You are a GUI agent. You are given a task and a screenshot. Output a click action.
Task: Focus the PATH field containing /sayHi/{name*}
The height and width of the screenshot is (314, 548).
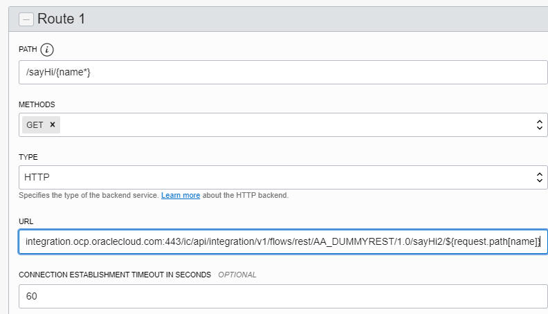(x=283, y=73)
